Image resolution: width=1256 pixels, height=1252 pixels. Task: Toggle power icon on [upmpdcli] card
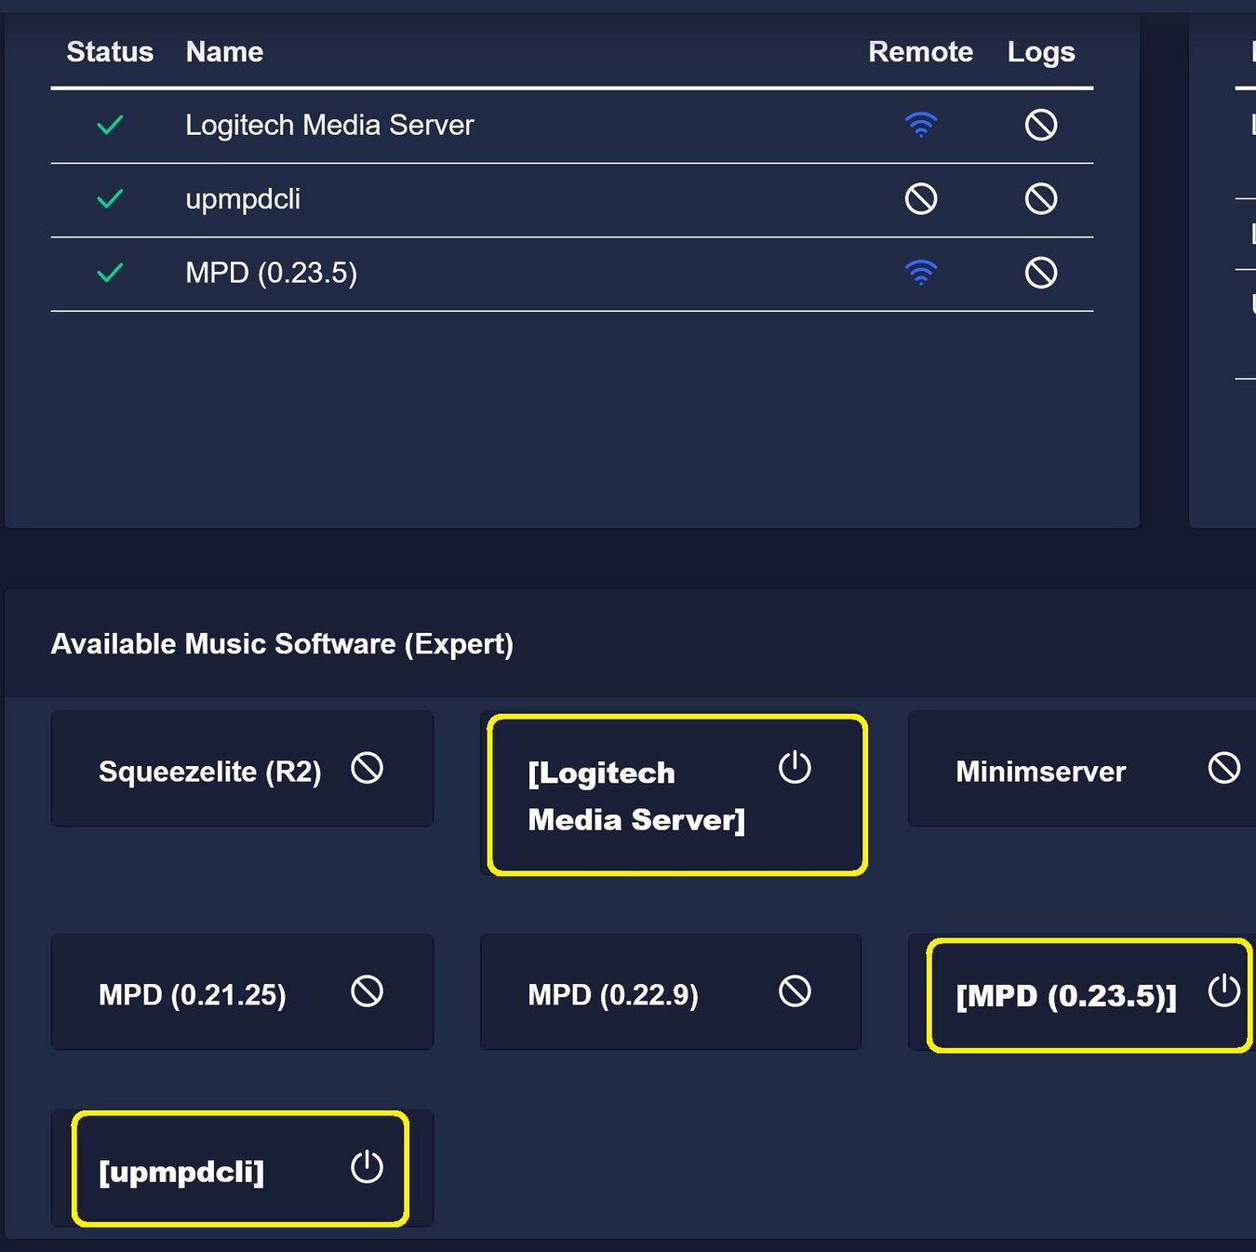click(367, 1167)
